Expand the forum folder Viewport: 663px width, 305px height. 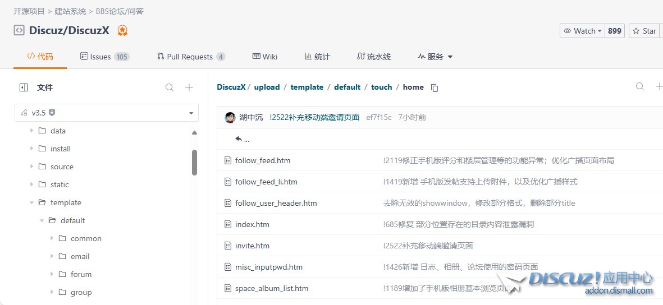[52, 274]
